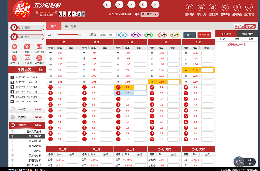The height and width of the screenshot is (171, 260).
Task: Switch to 信用玩法 play mode
Action: (250, 26)
